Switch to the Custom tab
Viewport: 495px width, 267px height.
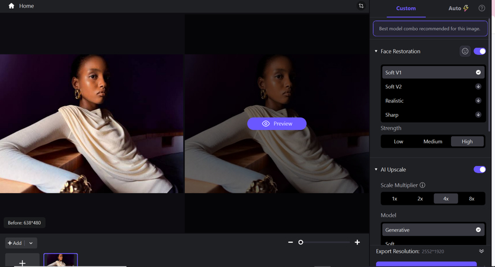(x=406, y=8)
